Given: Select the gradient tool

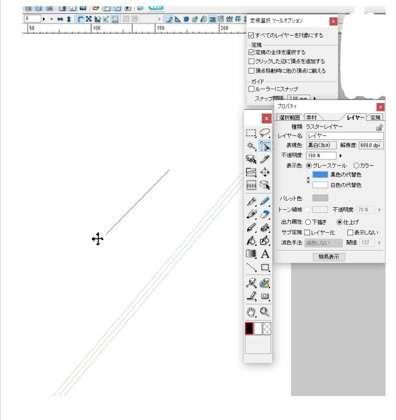Looking at the screenshot, I should [x=251, y=254].
